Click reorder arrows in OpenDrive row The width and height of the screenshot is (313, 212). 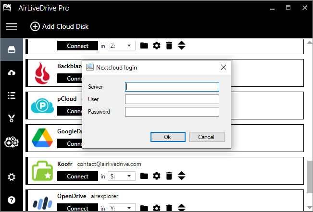click(181, 208)
